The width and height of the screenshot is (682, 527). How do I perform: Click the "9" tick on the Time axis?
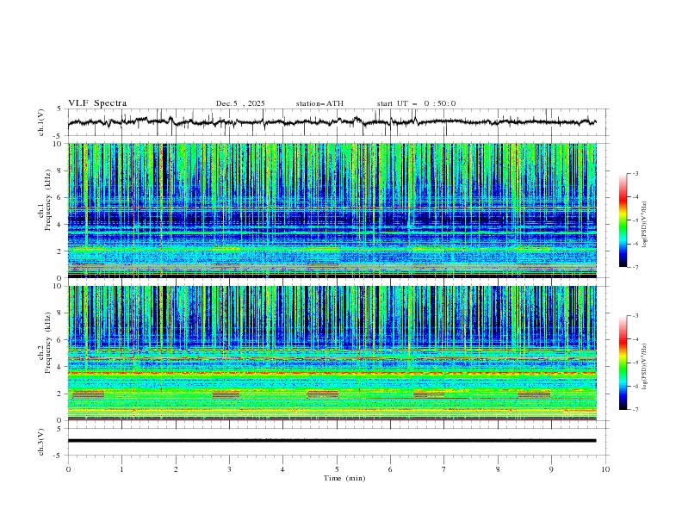click(x=551, y=469)
